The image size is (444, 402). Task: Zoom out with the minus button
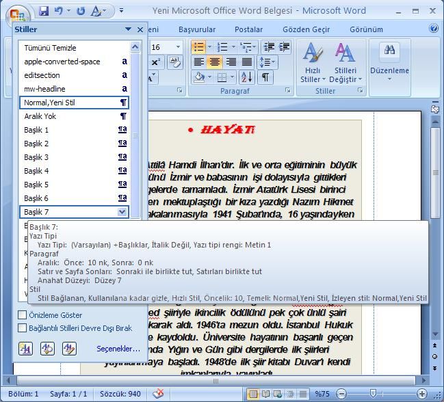(341, 394)
